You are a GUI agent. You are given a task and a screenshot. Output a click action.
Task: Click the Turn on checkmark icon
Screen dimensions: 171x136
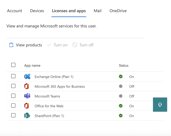49,45
